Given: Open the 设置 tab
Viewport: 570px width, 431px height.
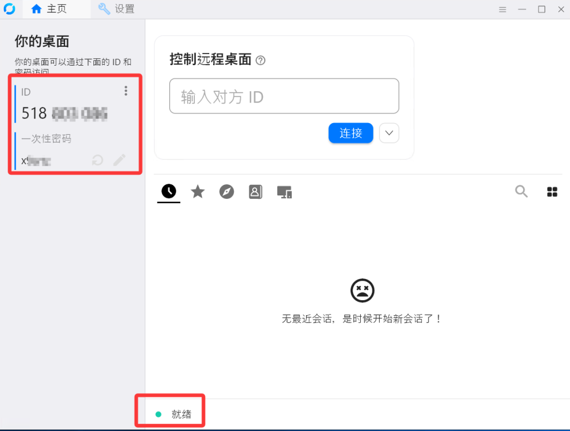Looking at the screenshot, I should pyautogui.click(x=124, y=9).
